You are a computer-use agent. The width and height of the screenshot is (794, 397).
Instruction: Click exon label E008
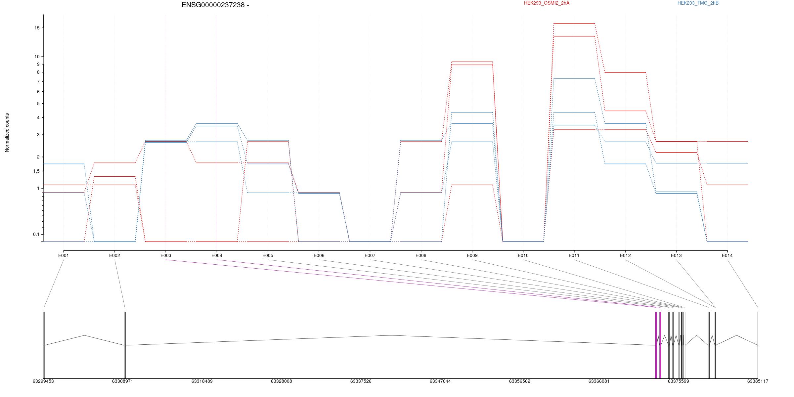coord(421,255)
